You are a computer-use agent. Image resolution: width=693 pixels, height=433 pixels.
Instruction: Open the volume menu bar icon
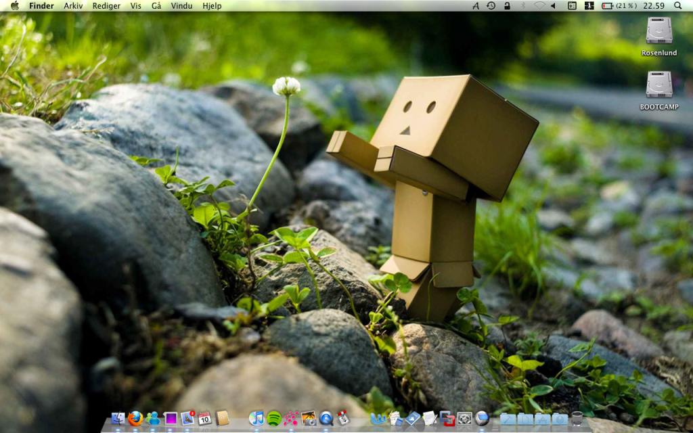click(553, 5)
